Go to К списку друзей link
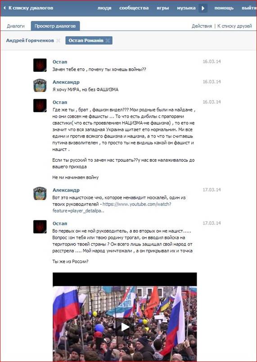Screen dimensions: 257x362 pos(234,26)
